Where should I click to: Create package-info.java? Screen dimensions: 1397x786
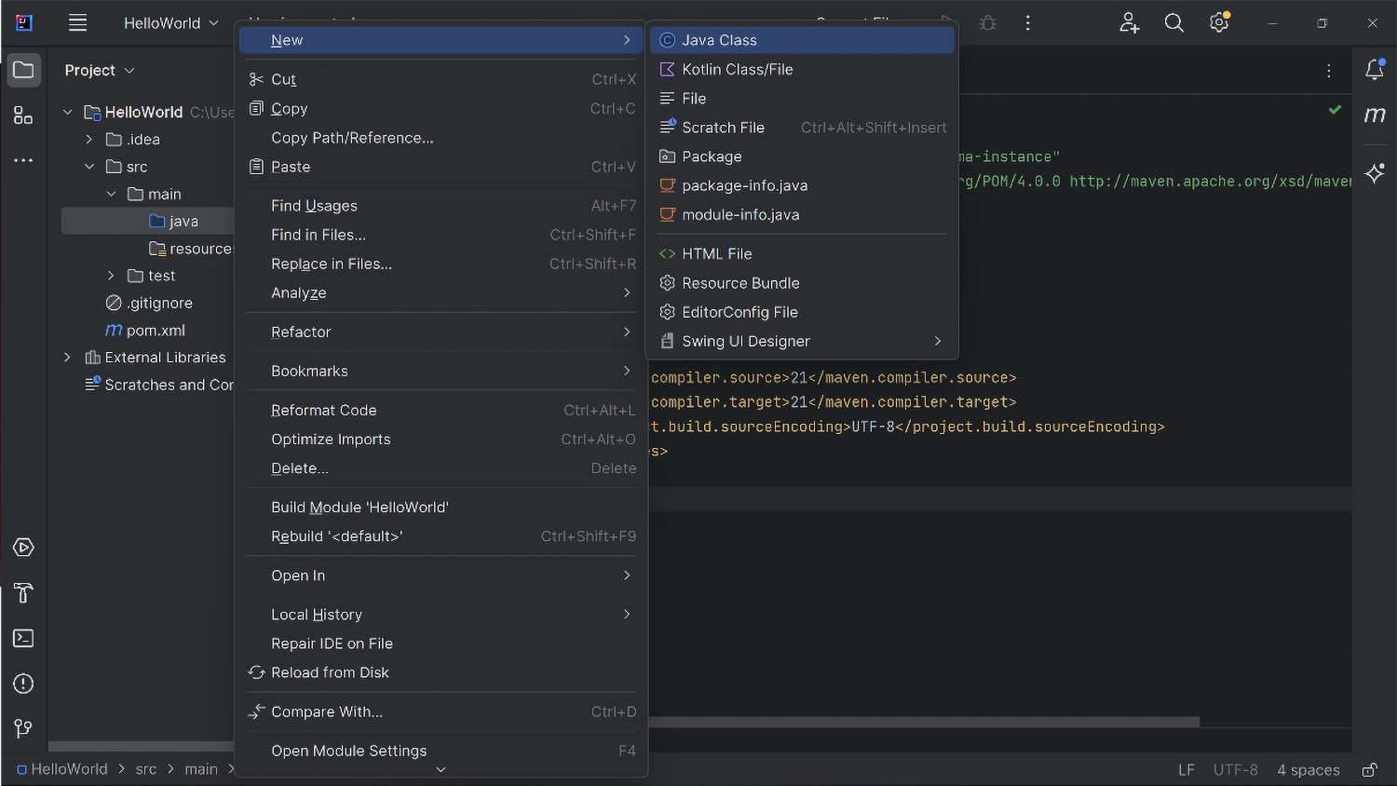point(802,186)
